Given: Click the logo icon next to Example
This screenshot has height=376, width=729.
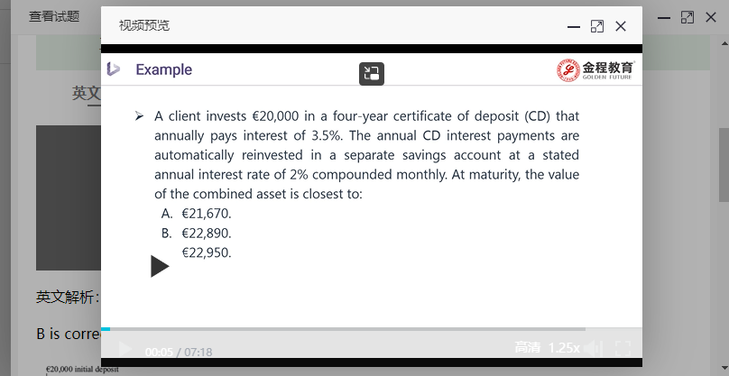Looking at the screenshot, I should point(114,69).
